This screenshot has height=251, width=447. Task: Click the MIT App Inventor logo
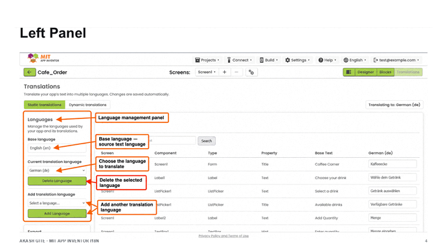(x=43, y=58)
